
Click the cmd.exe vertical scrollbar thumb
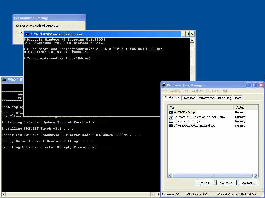tap(192, 45)
